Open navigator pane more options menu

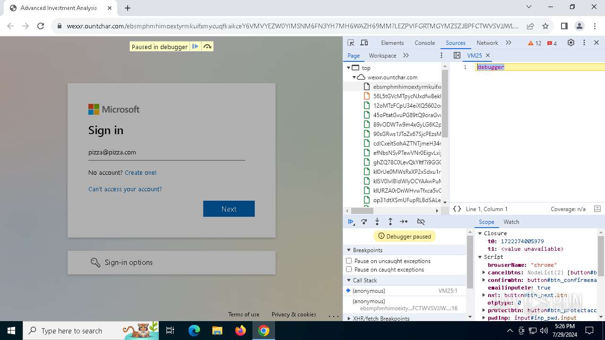click(x=441, y=55)
